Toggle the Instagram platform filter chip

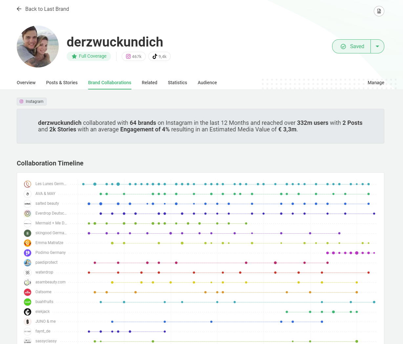(32, 102)
